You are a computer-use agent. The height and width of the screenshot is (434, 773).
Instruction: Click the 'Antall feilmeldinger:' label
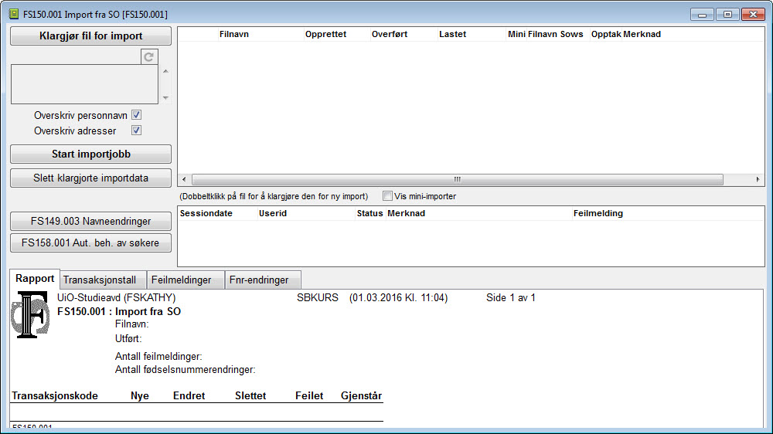158,356
